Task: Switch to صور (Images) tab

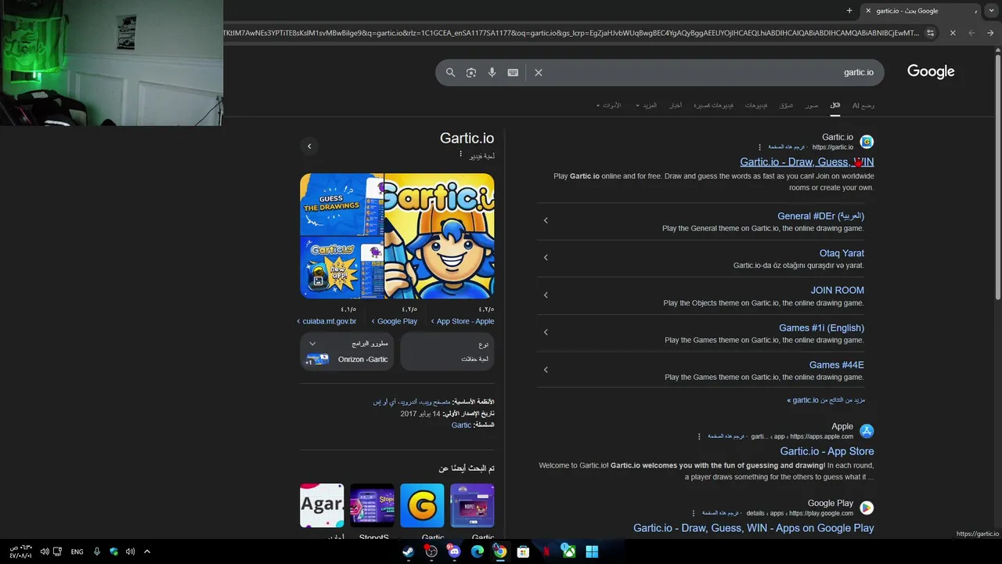Action: pos(812,105)
